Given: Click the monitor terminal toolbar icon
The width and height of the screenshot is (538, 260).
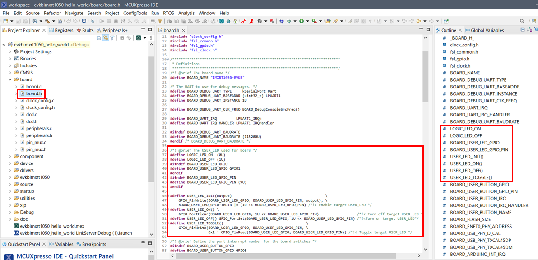Looking at the screenshot, I should tap(84, 21).
